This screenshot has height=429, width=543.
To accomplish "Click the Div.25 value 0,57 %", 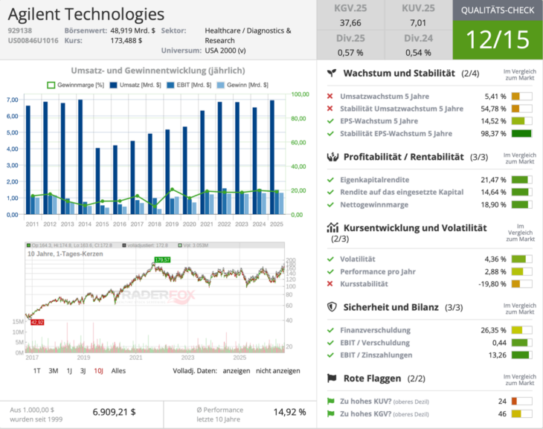I will tap(350, 53).
